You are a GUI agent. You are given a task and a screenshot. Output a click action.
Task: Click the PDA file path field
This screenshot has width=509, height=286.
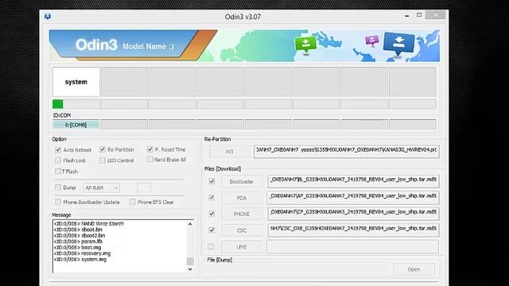coord(353,198)
